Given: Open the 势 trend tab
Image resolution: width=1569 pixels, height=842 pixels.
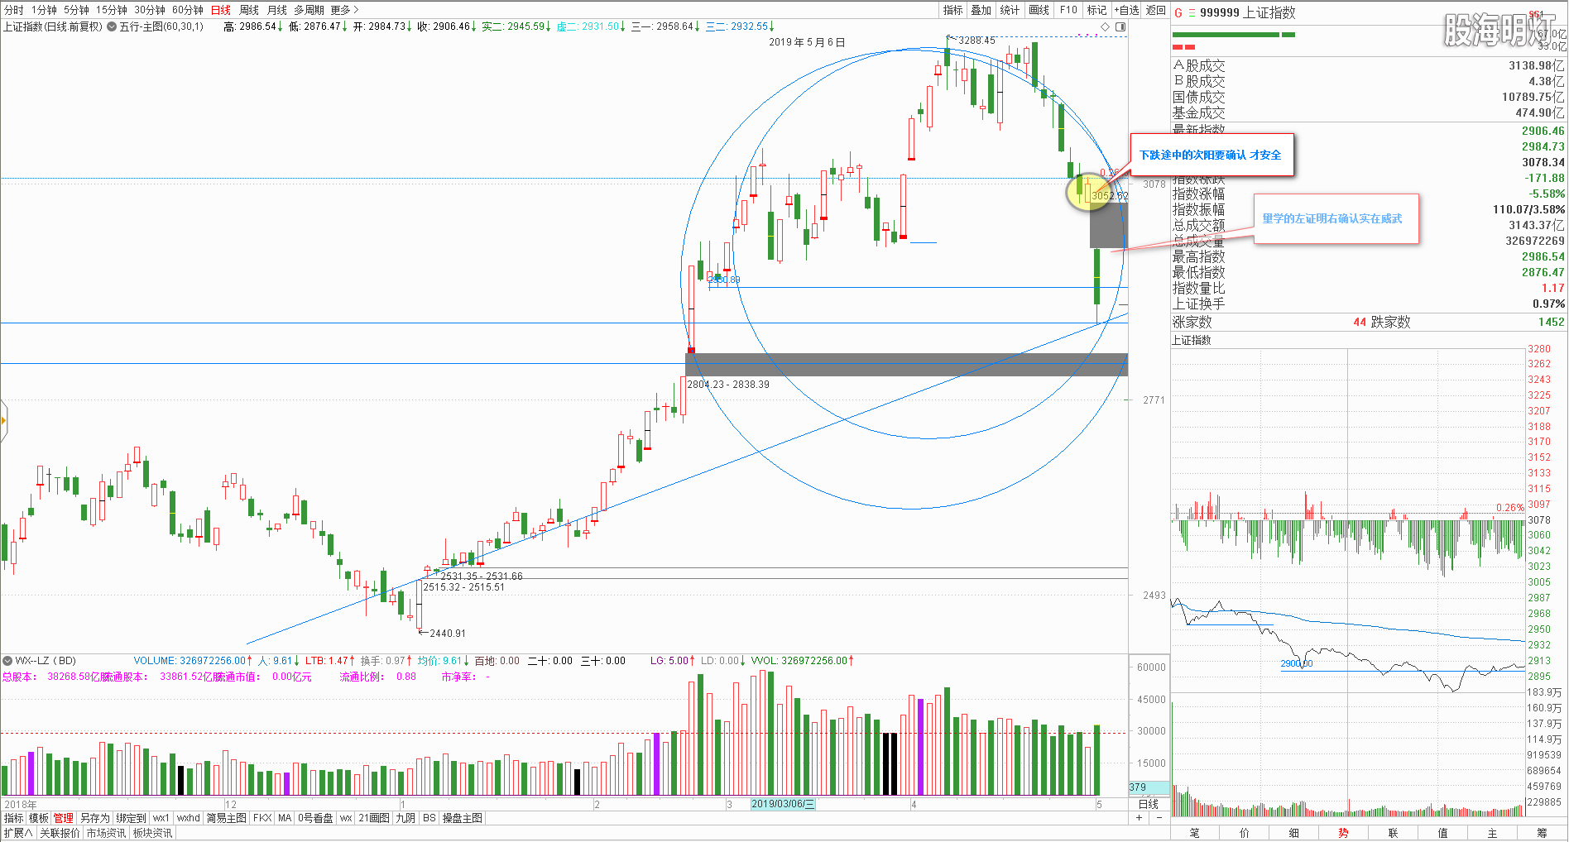Looking at the screenshot, I should pos(1344,833).
